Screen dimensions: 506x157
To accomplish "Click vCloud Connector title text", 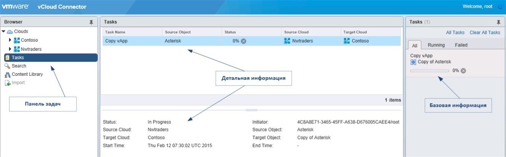I will click(62, 7).
